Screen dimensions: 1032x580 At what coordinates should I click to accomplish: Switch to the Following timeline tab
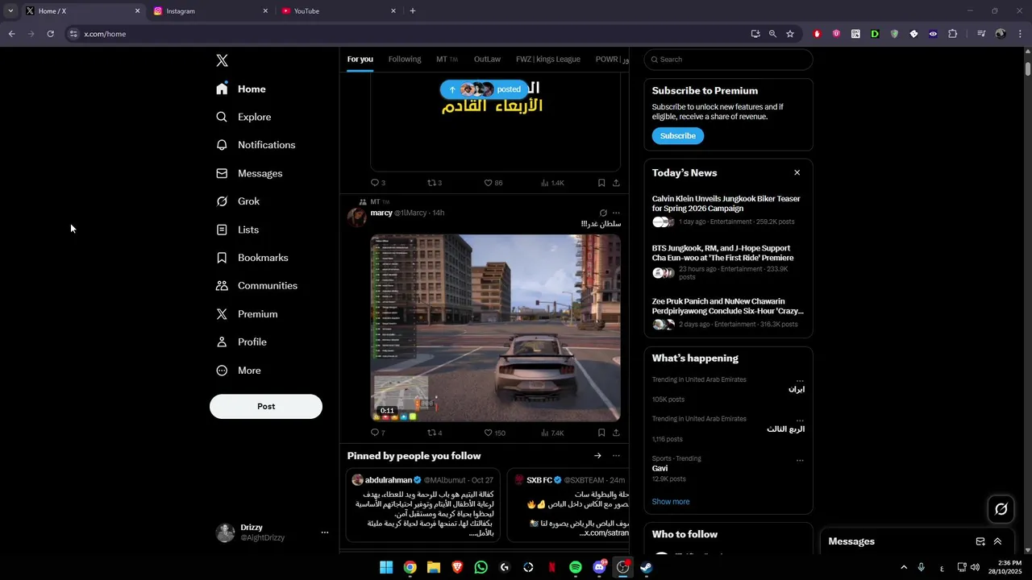[405, 59]
